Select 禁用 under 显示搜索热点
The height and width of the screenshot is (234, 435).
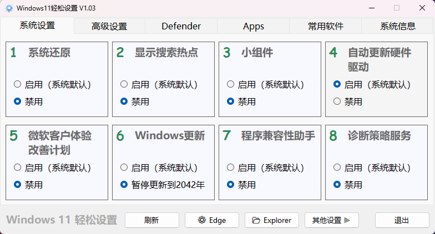pos(135,101)
